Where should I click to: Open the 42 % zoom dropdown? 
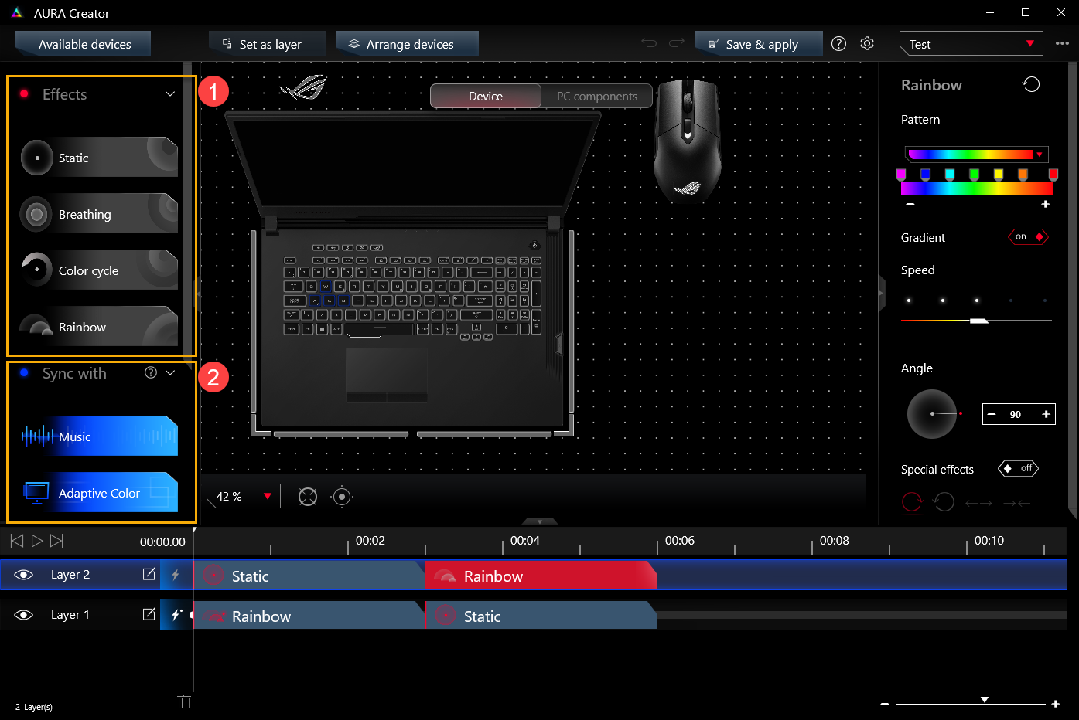[244, 496]
